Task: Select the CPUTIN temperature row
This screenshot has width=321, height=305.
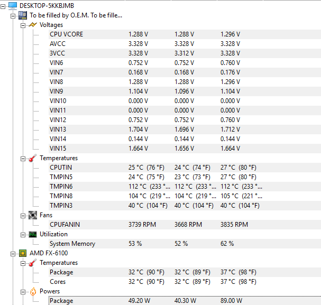Action: [185, 168]
